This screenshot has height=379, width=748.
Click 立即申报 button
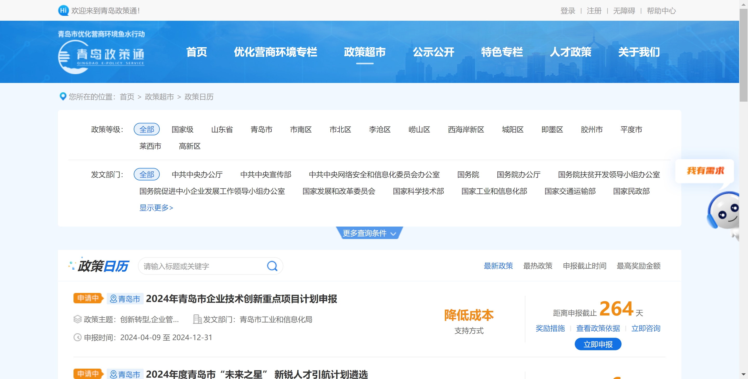coord(598,344)
